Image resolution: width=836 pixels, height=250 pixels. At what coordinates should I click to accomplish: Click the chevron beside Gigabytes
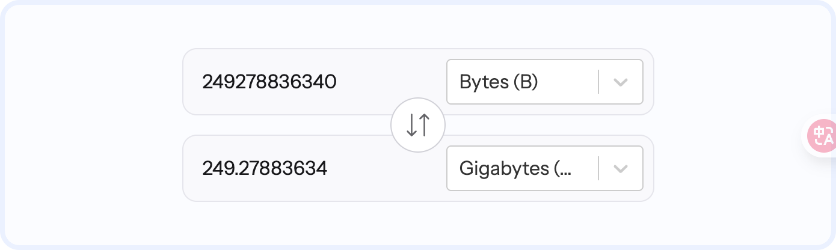point(620,168)
